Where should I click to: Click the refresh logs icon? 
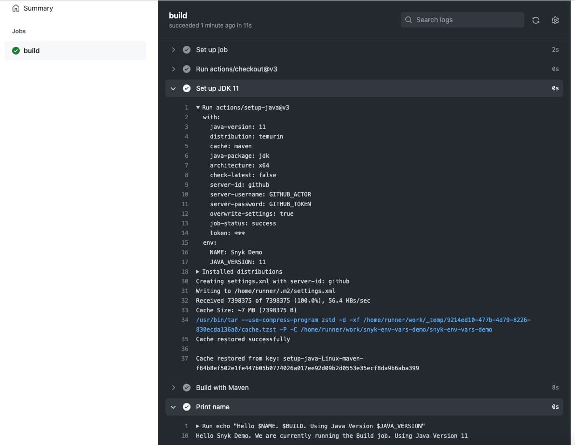(535, 20)
